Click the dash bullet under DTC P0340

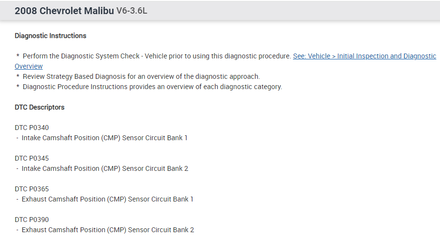point(17,138)
